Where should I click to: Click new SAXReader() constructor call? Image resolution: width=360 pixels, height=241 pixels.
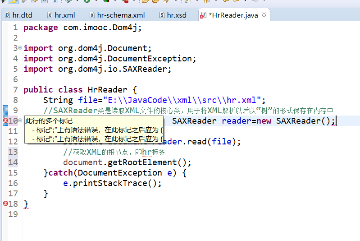293,121
